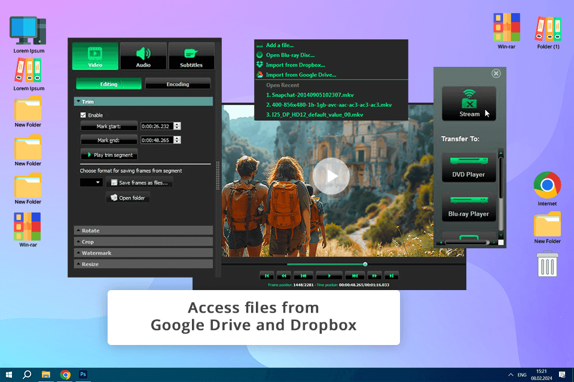Expand the Watermark section

click(143, 252)
